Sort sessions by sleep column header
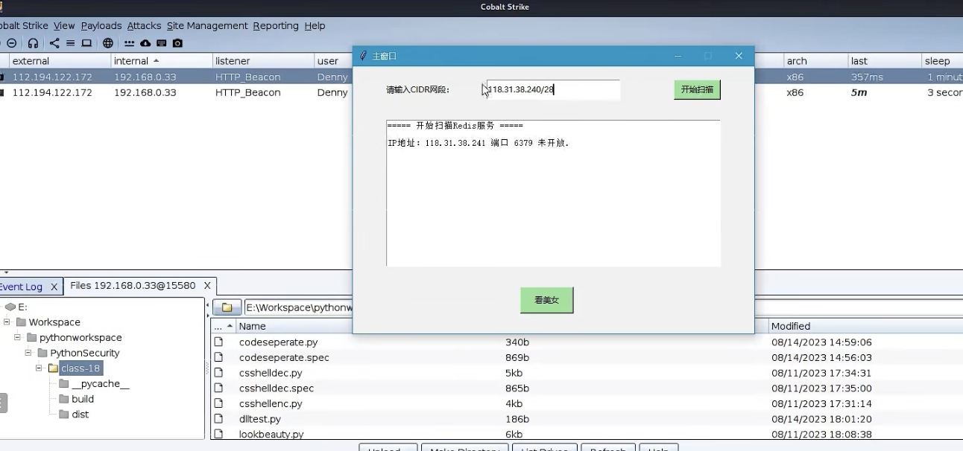The image size is (963, 451). 942,61
